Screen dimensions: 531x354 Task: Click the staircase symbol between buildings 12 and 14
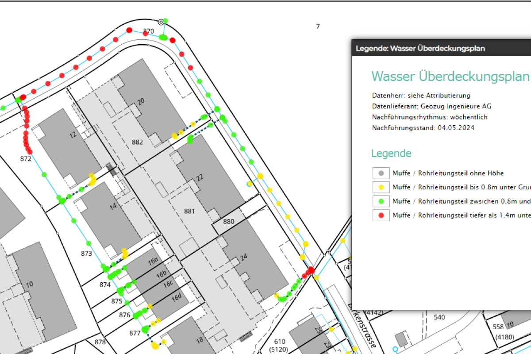tap(112, 170)
